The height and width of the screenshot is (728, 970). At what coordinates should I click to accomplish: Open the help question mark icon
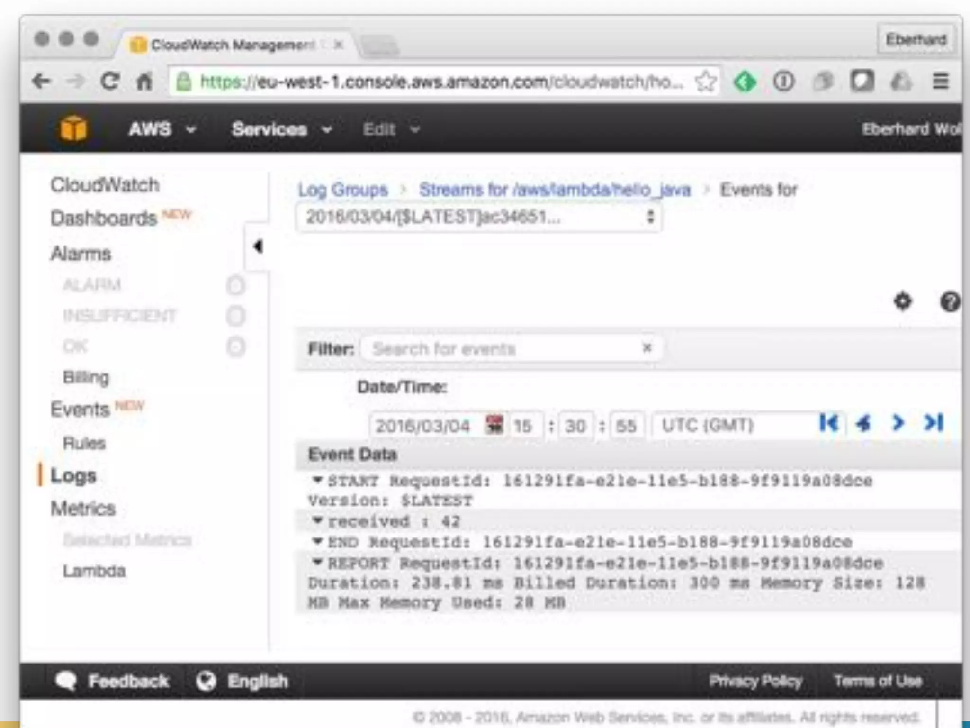click(x=949, y=302)
